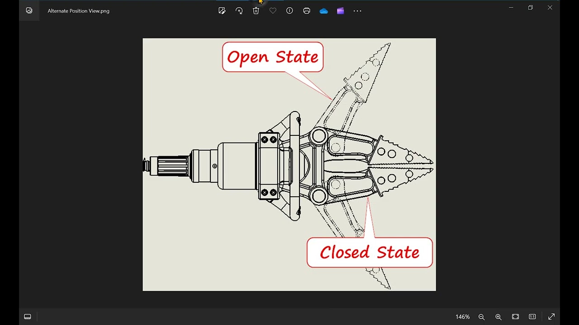The image size is (579, 325).
Task: Zoom out with the minus magnifier
Action: [481, 317]
